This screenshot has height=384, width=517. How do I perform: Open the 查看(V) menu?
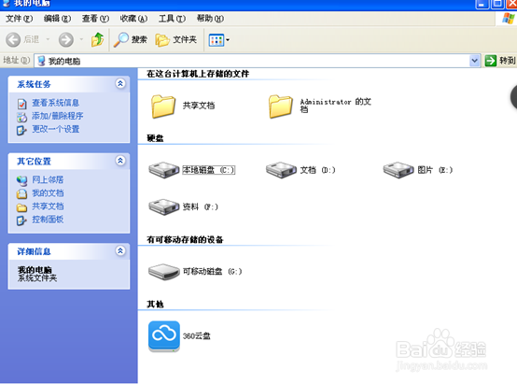(x=95, y=19)
